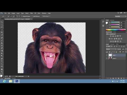Add a Brightness/Contrast adjustment
The width and height of the screenshot is (127, 95).
point(111,36)
